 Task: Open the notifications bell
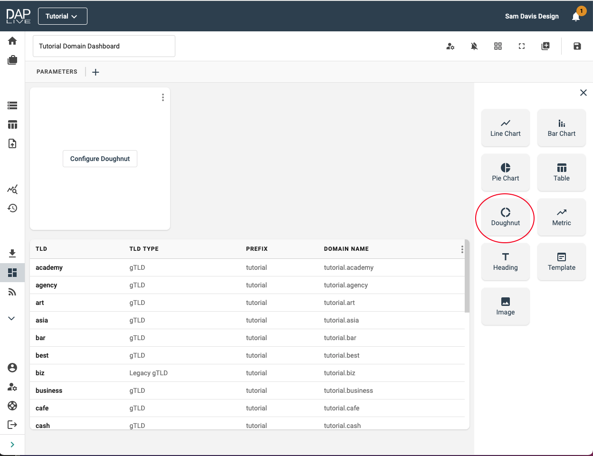576,17
